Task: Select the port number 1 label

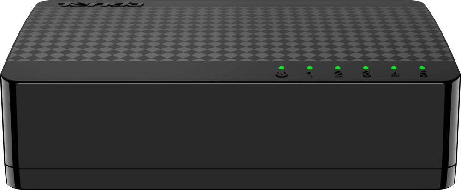Action: [x=310, y=74]
